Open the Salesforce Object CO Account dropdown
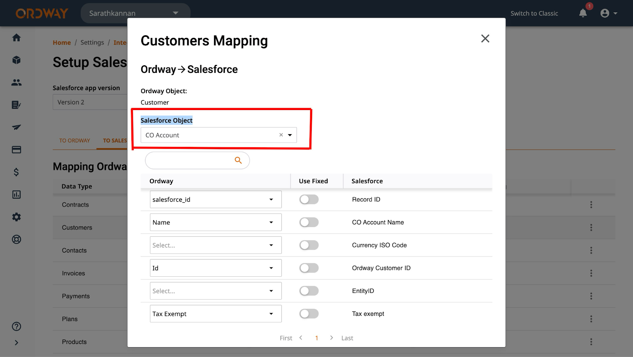The image size is (633, 357). [218, 135]
